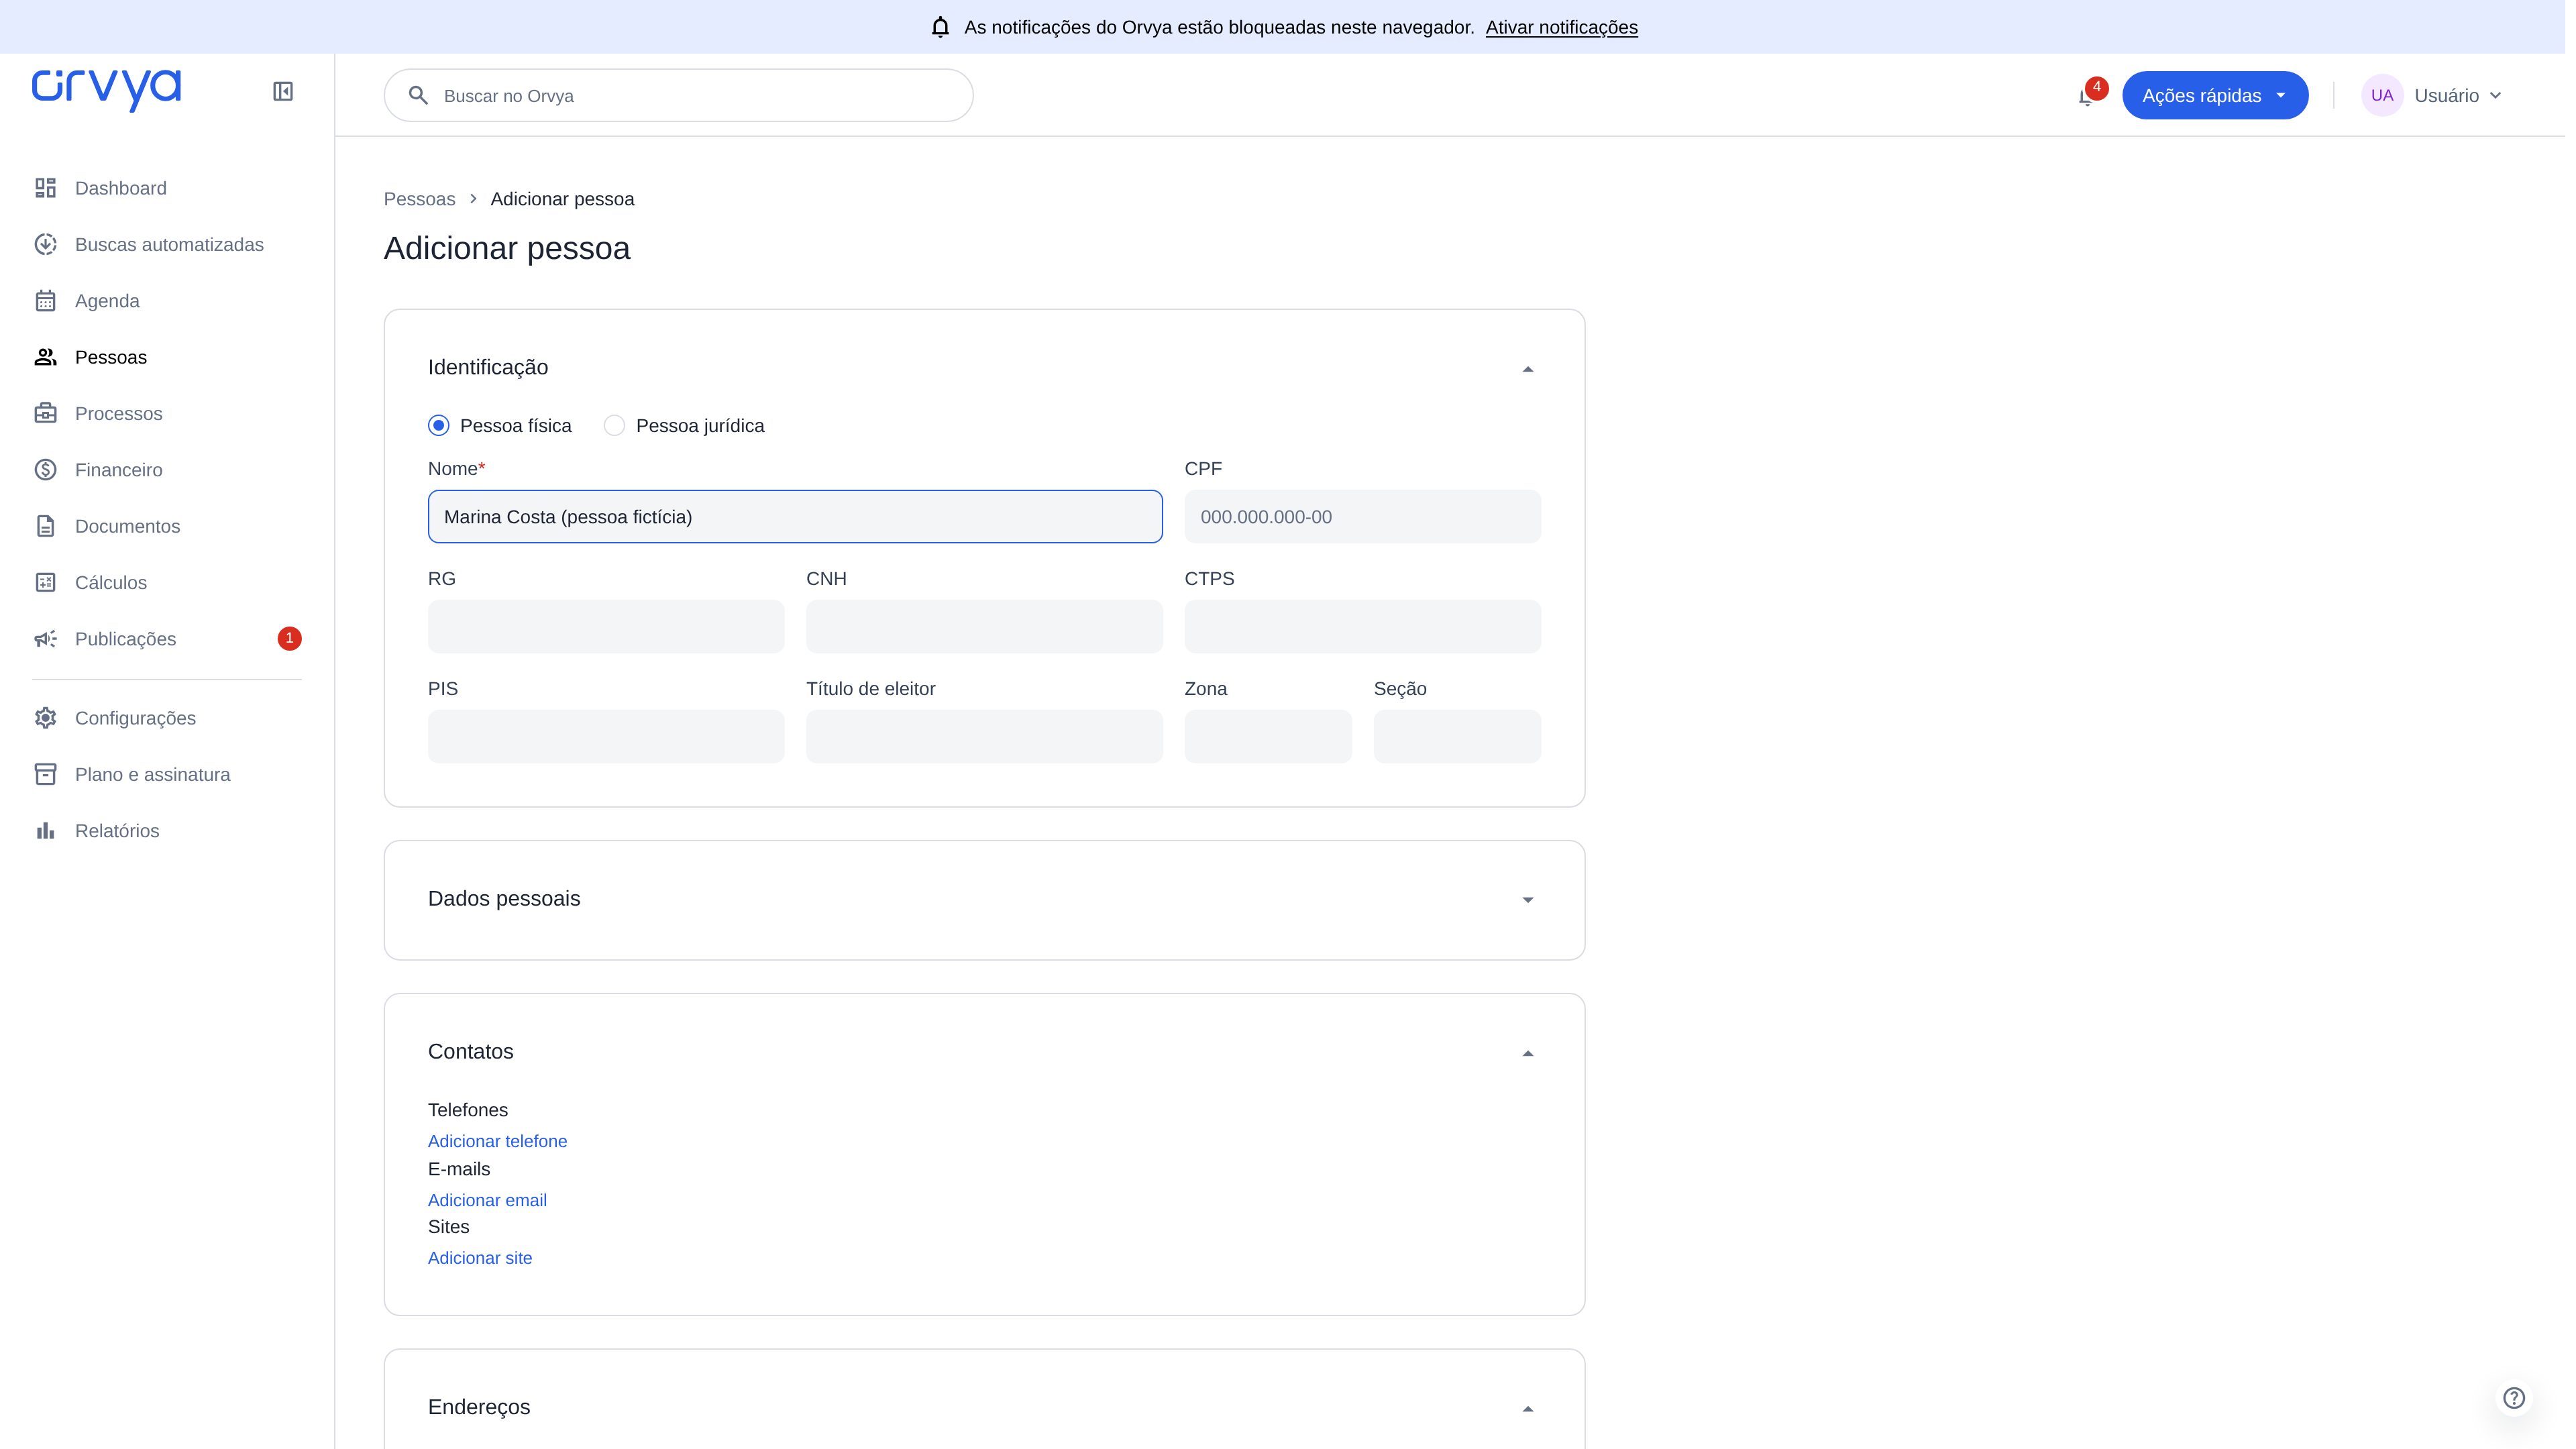Click the Financeiro dollar icon
Viewport: 2576px width, 1449px height.
[45, 470]
